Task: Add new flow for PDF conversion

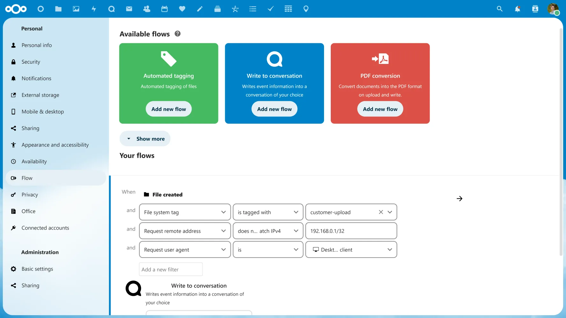Action: [380, 109]
